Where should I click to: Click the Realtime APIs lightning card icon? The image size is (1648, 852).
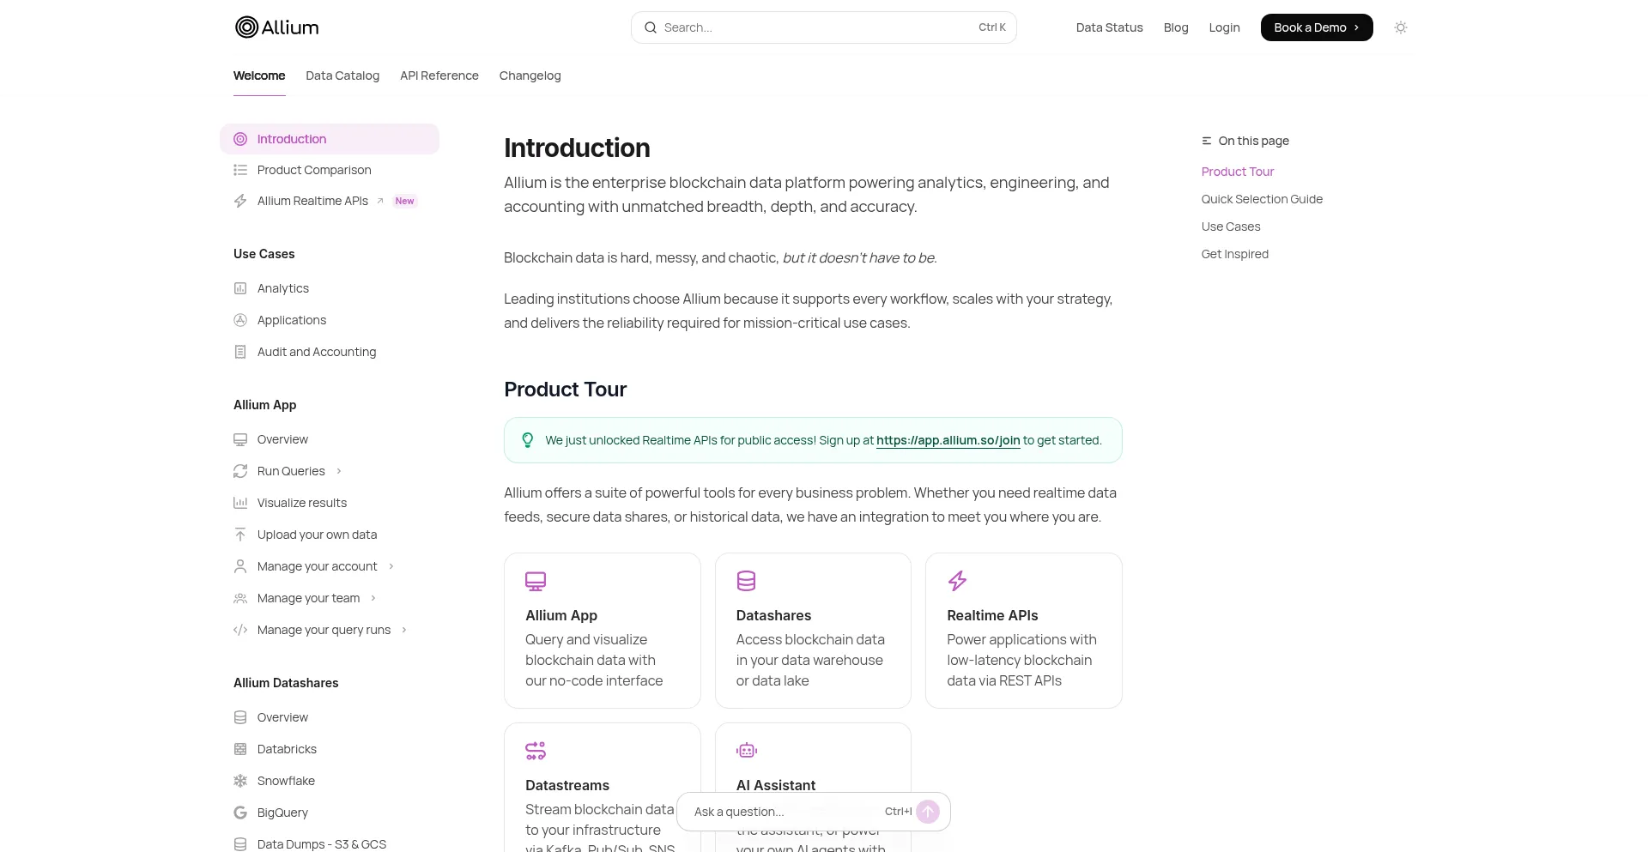click(957, 581)
